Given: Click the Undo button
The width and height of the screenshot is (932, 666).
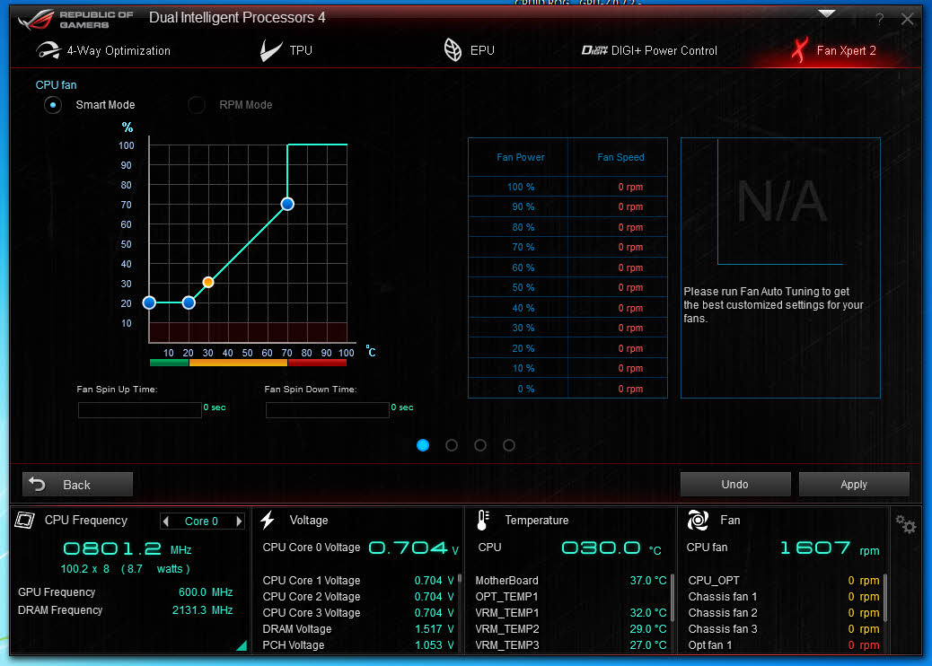Looking at the screenshot, I should pyautogui.click(x=734, y=484).
